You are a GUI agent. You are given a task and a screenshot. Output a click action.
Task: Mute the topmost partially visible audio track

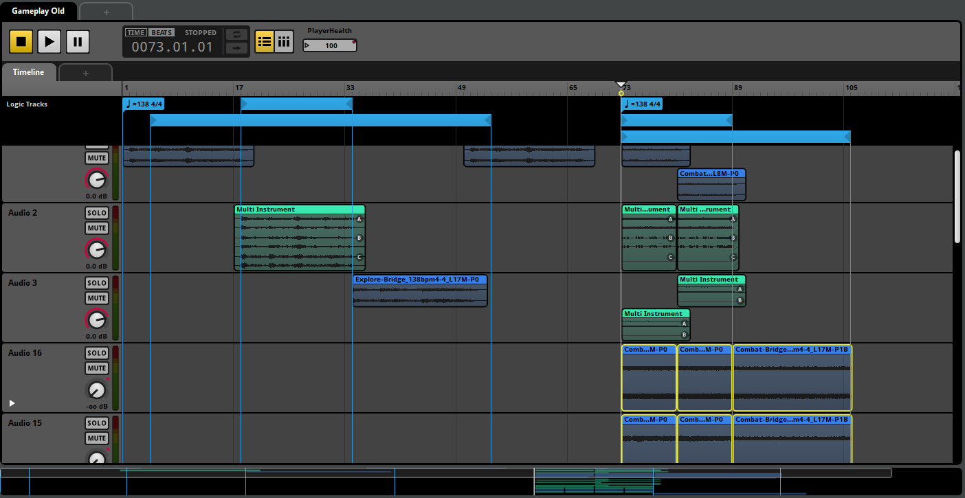click(96, 158)
